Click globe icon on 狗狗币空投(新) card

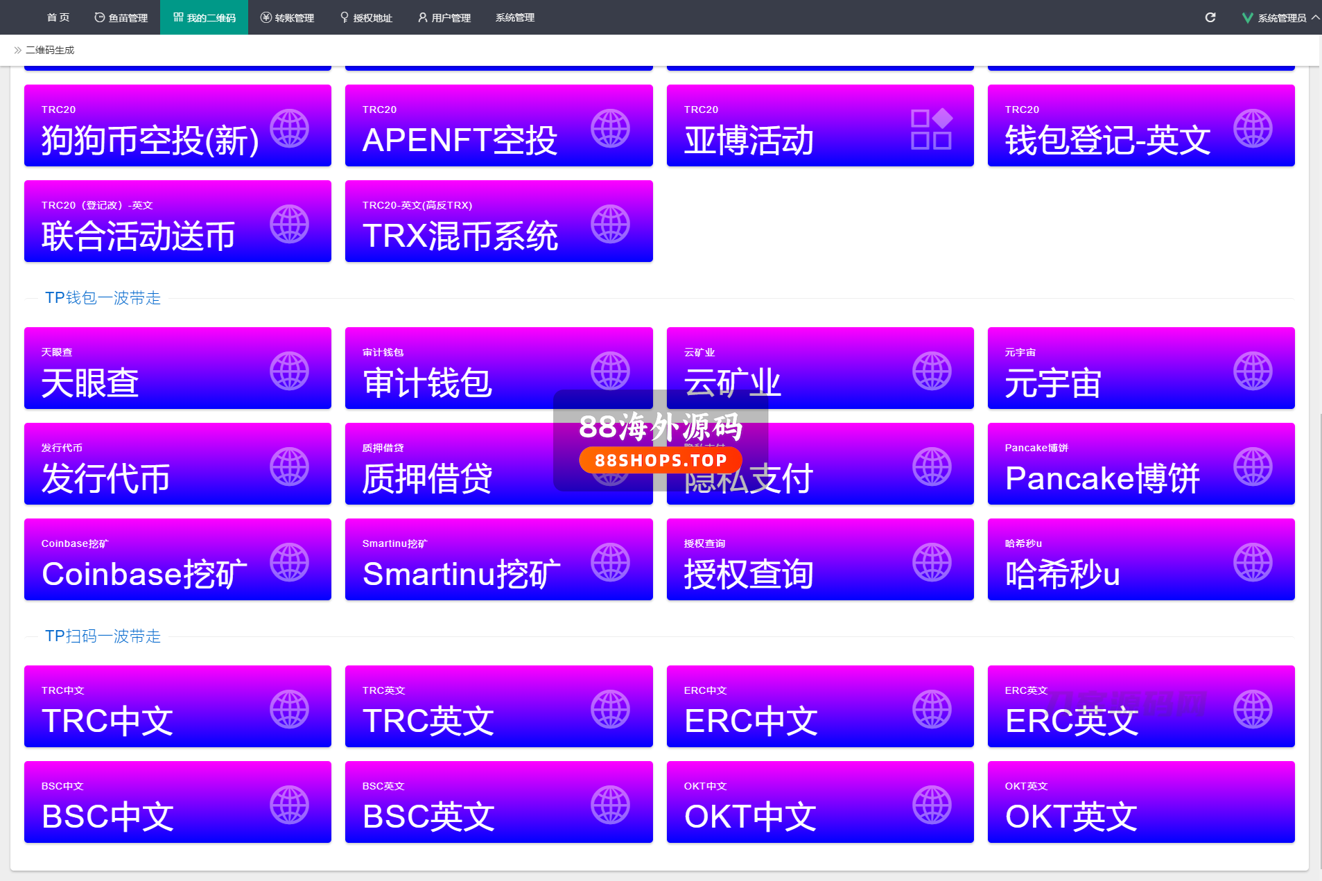(x=289, y=128)
